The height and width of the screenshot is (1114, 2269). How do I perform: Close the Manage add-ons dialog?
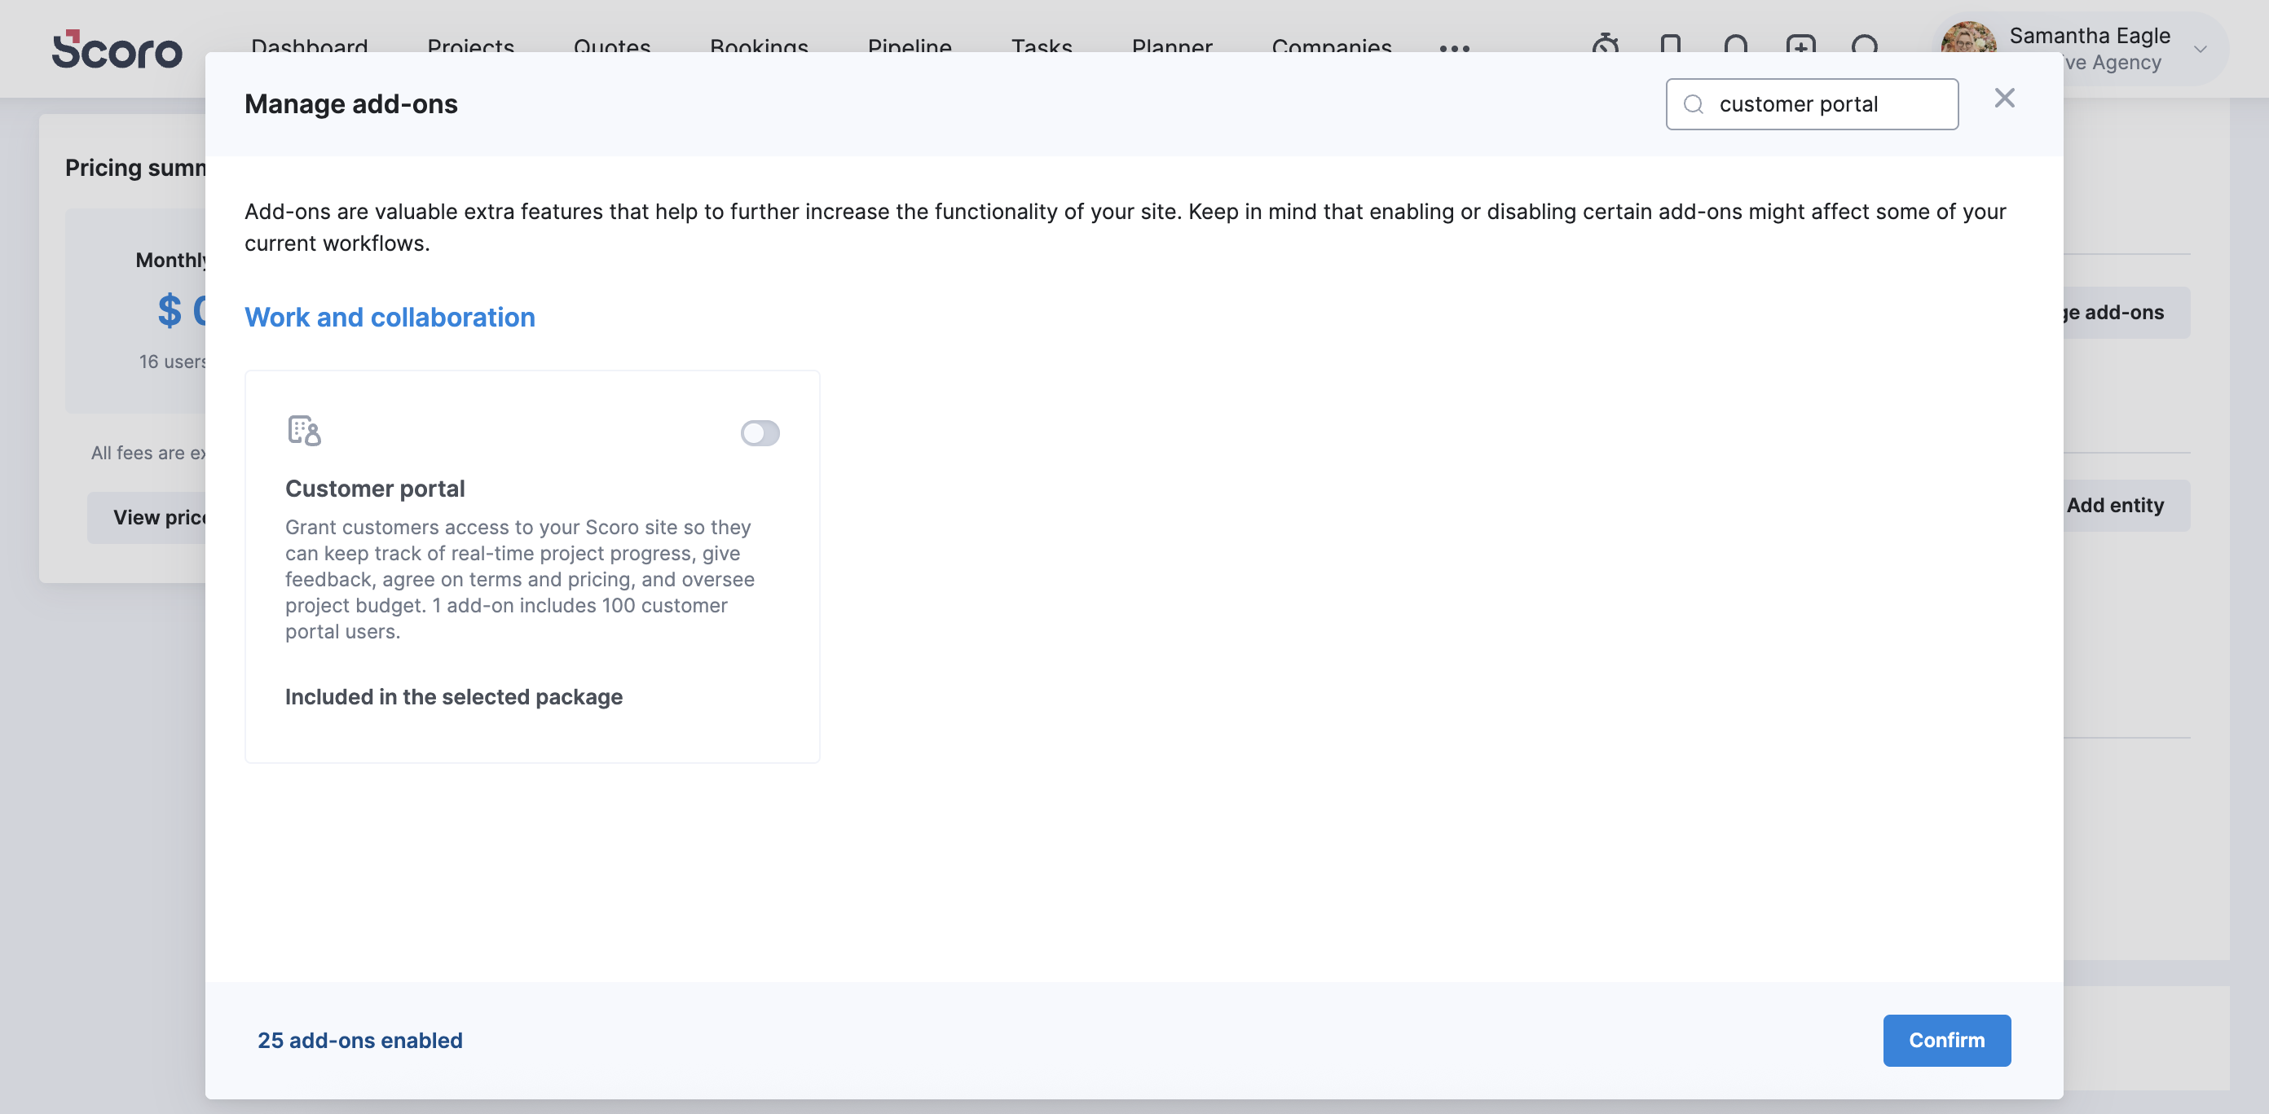click(2005, 98)
